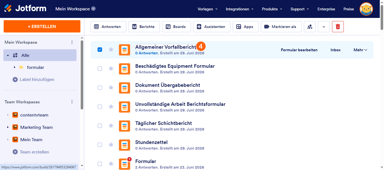Screen dimensions: 384x170
Task: Expand the Mein Team workspace
Action: tap(8, 140)
